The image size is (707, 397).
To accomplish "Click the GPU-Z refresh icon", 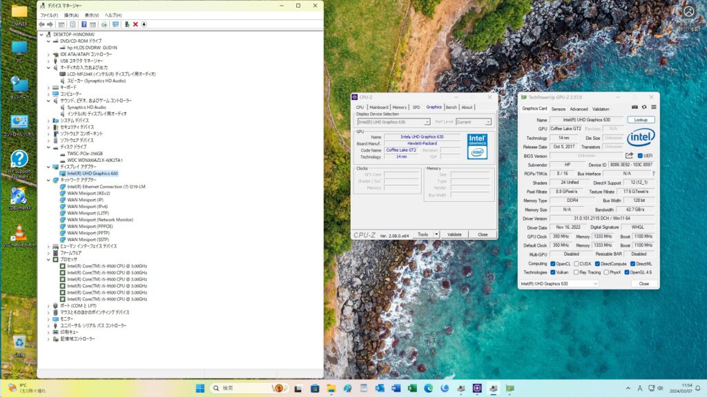I will (644, 107).
